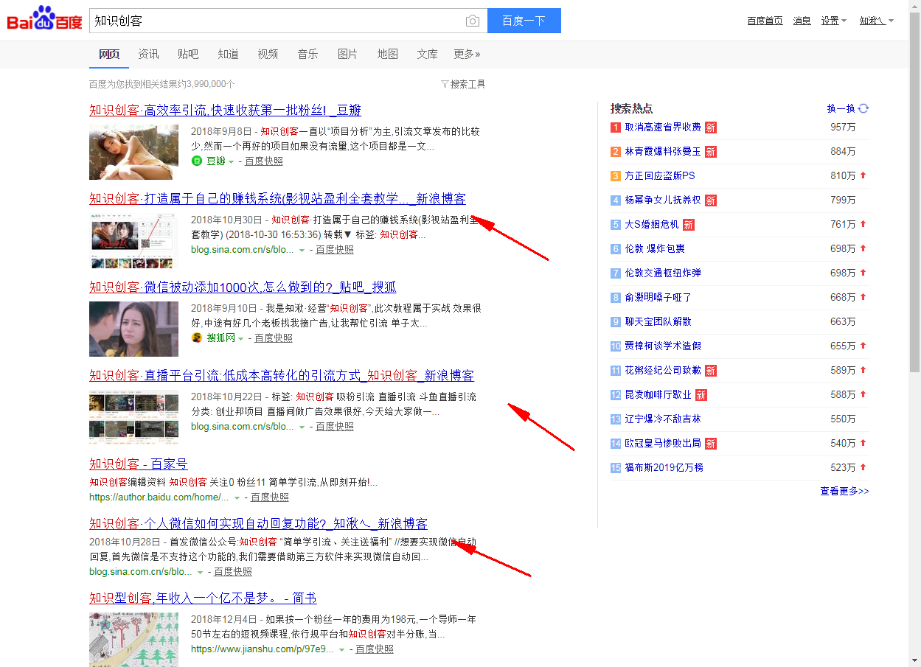Open 知识创客 - 百家号 result
Screen dimensions: 921x667
coord(139,464)
